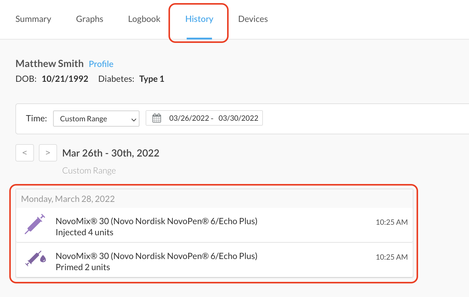Select the History tab
The image size is (469, 297).
point(199,19)
